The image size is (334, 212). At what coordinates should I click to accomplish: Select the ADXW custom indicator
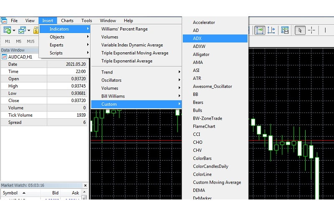199,46
